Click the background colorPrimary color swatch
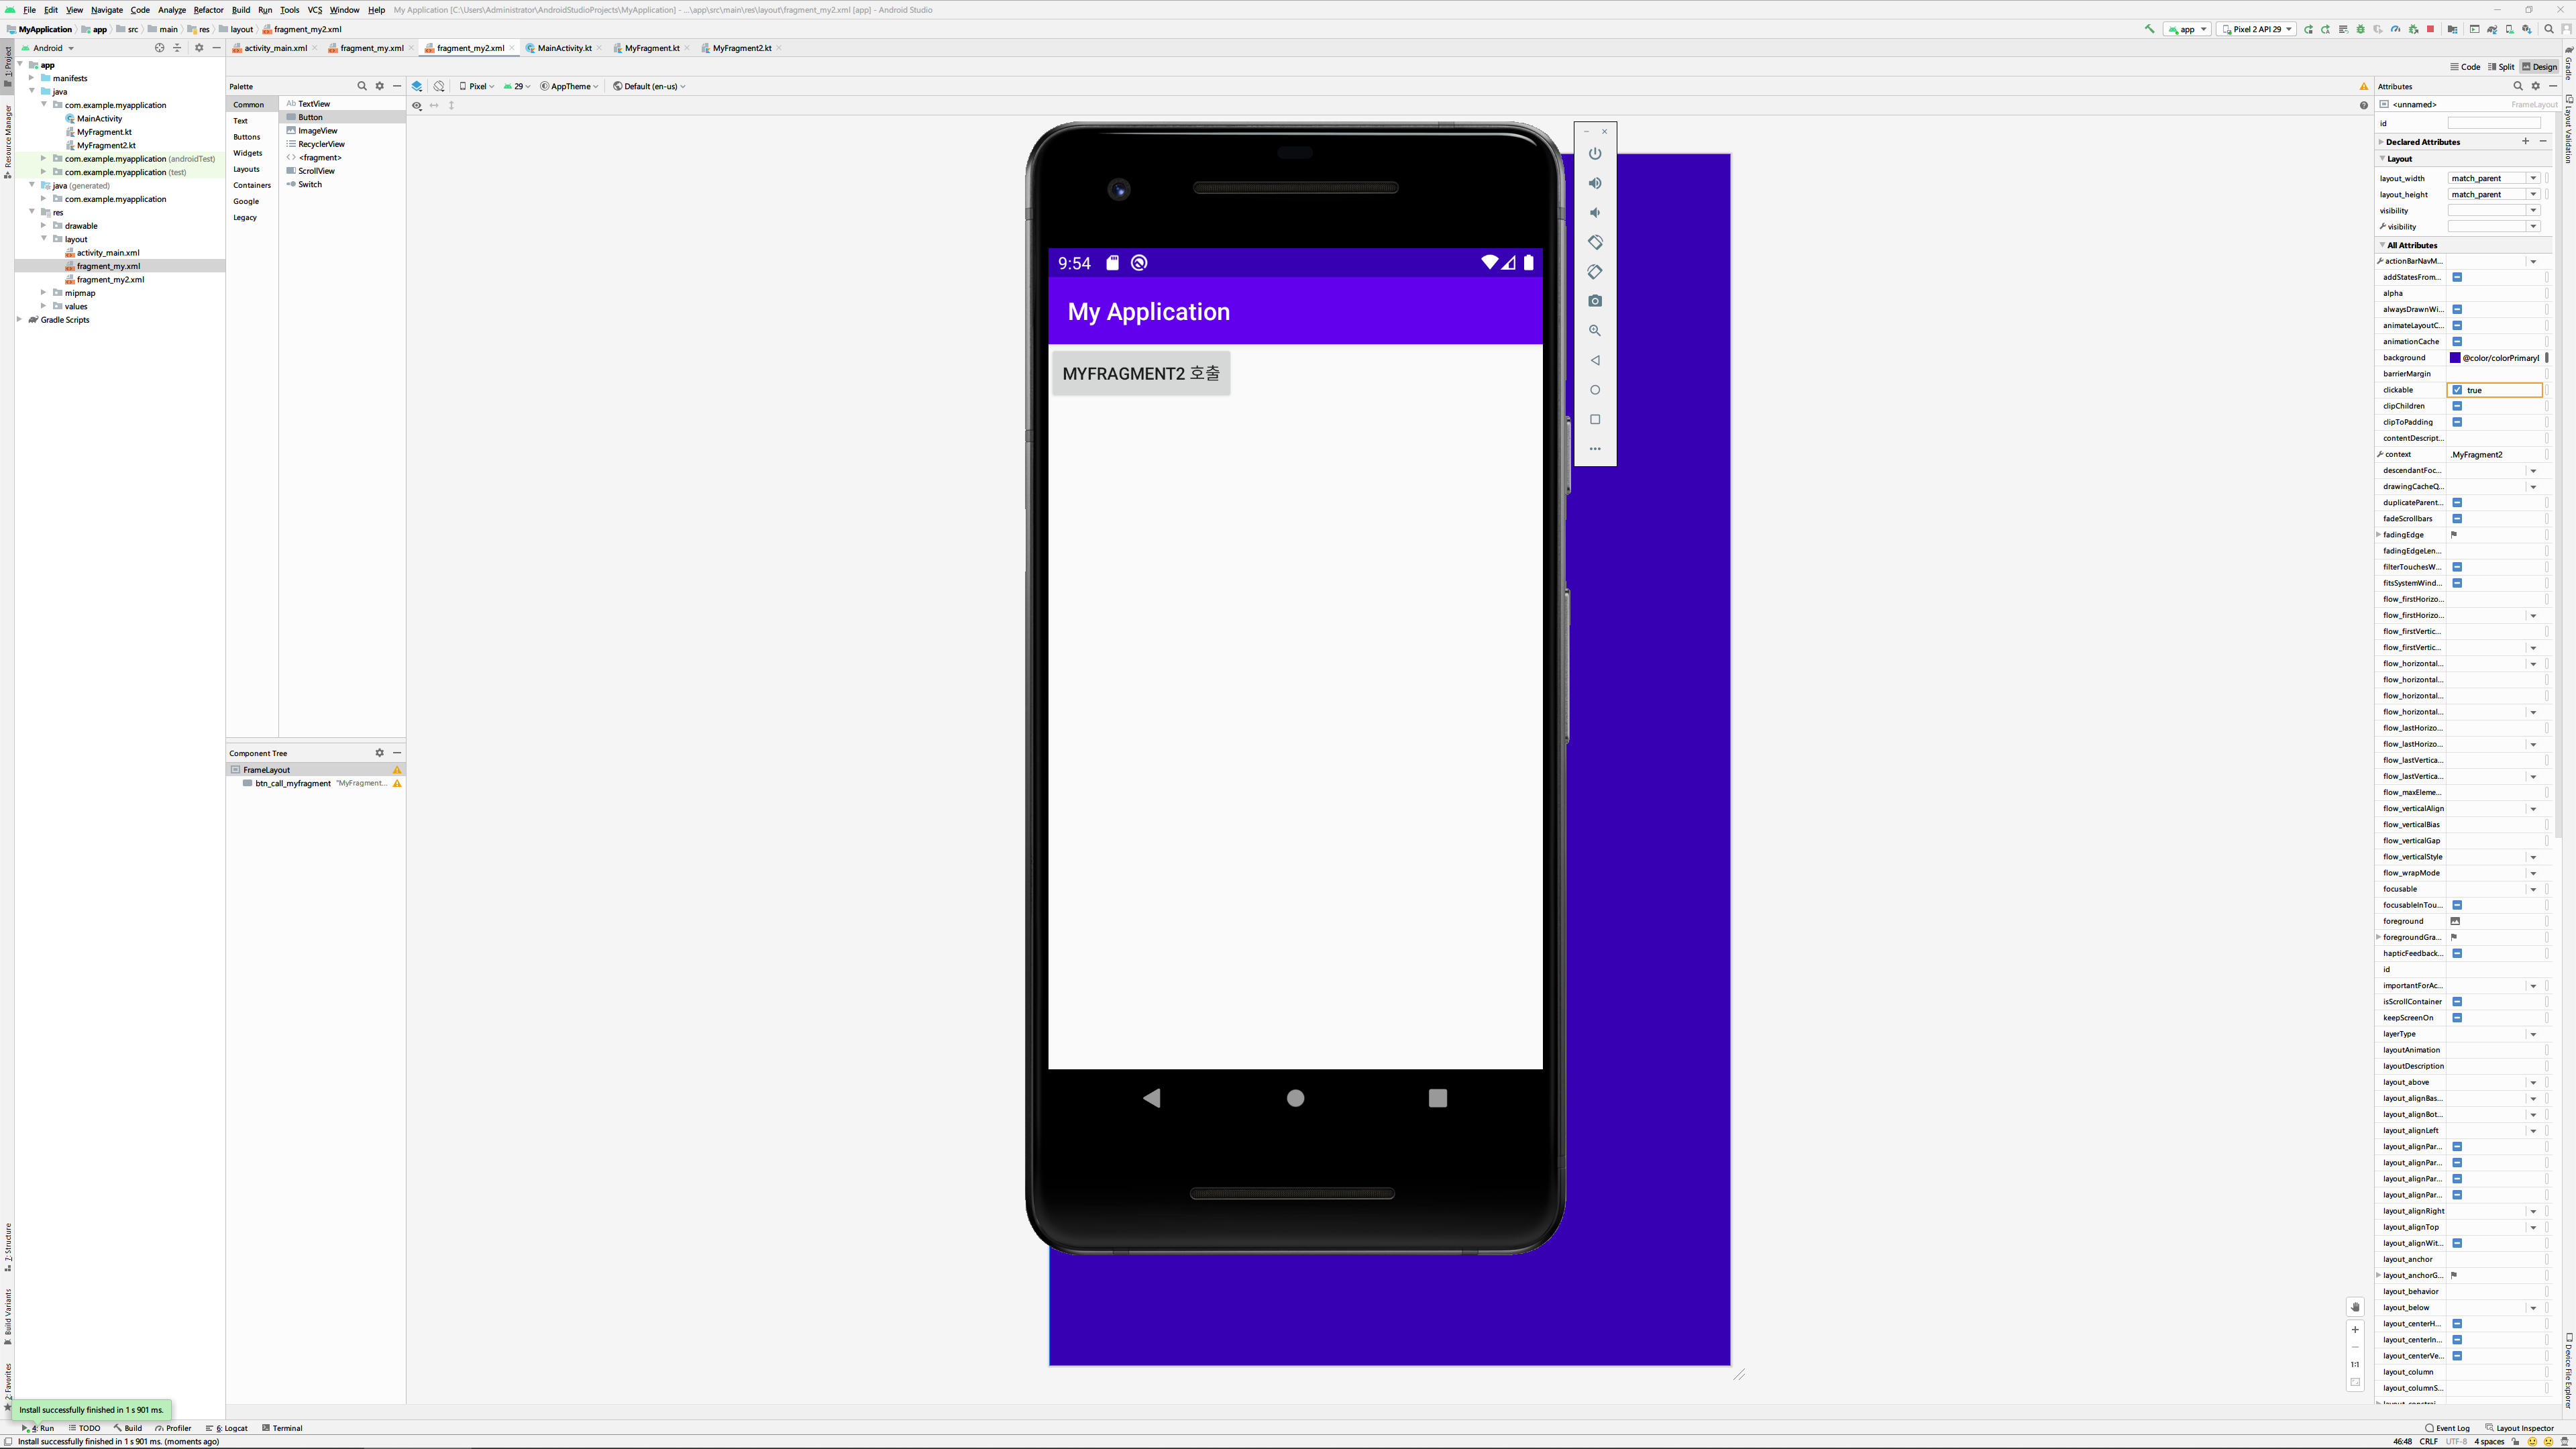This screenshot has height=1449, width=2576. pos(2455,358)
